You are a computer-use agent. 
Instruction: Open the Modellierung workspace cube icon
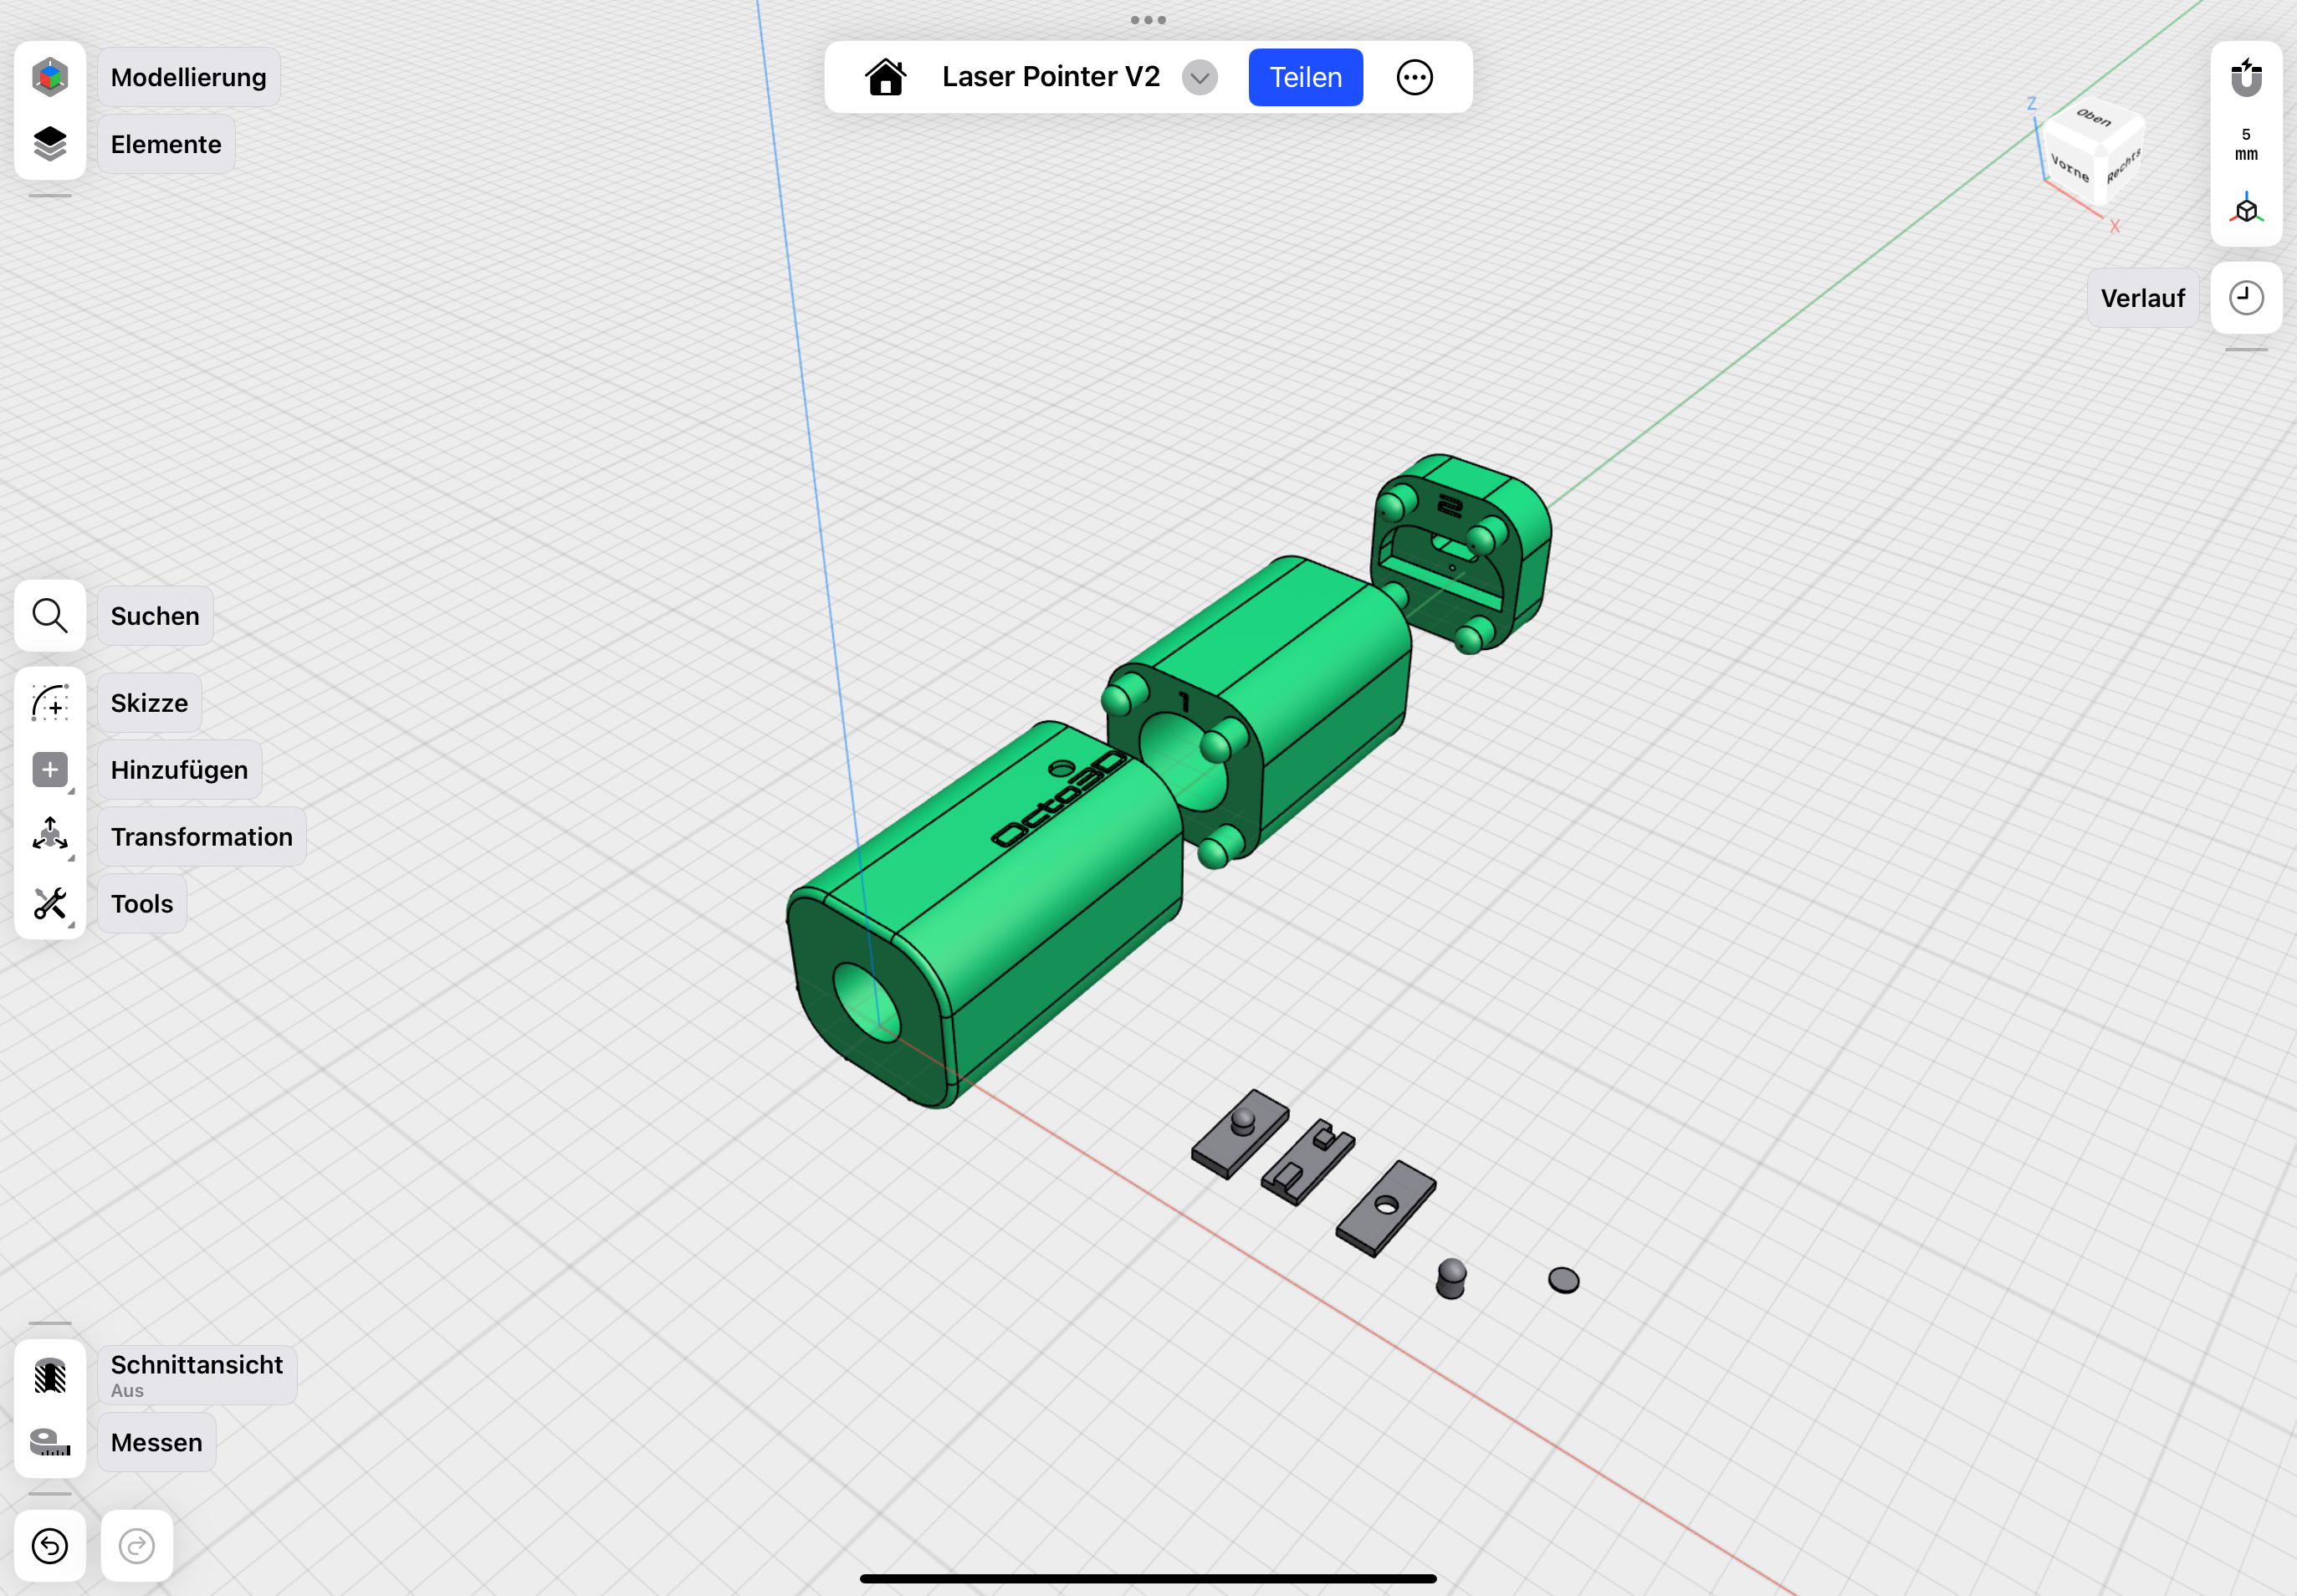(50, 77)
